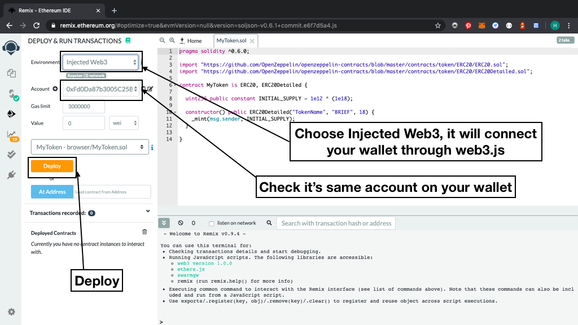
Task: Click the orange Deploy button
Action: pos(52,166)
